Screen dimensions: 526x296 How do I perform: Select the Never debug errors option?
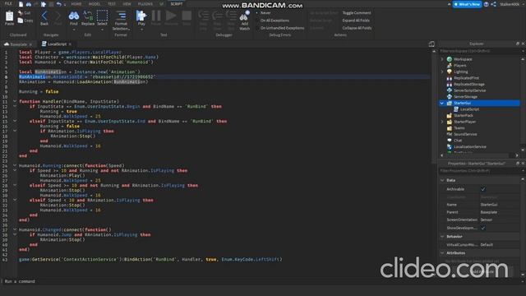[265, 13]
